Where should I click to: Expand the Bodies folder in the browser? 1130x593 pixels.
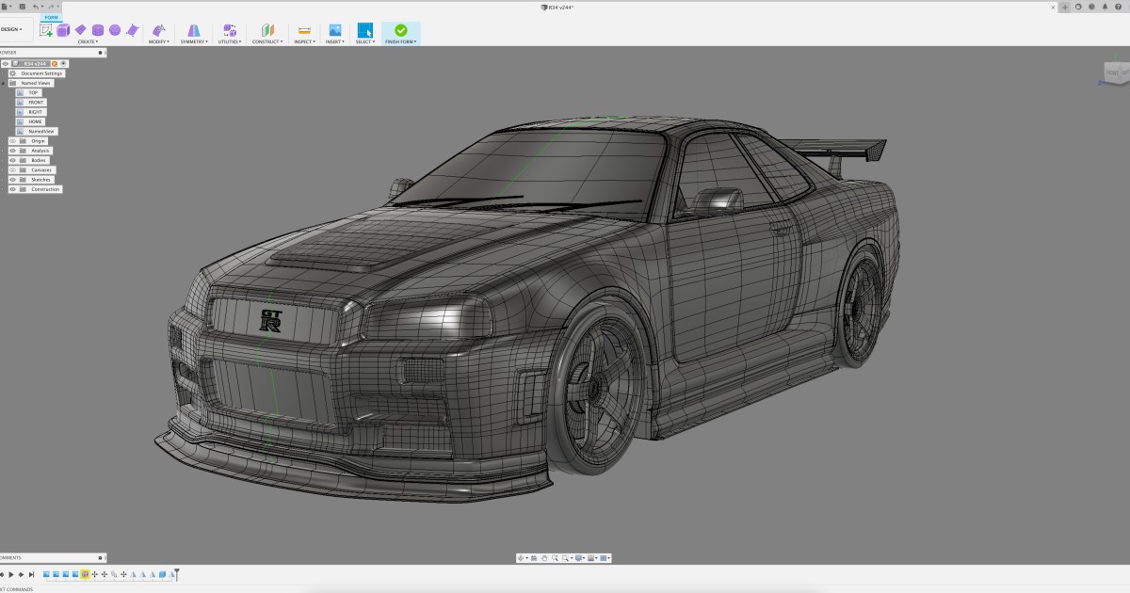[x=3, y=160]
